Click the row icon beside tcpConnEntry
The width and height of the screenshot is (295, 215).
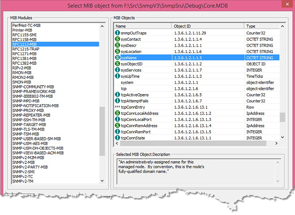tap(118, 107)
